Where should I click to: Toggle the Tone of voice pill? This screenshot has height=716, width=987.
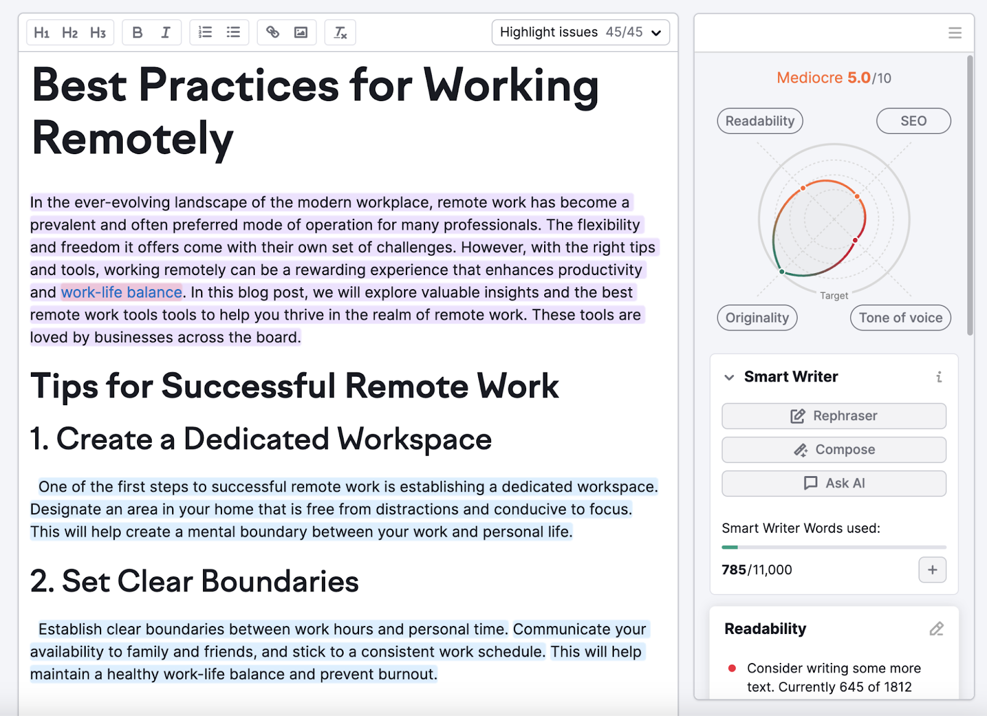click(900, 318)
